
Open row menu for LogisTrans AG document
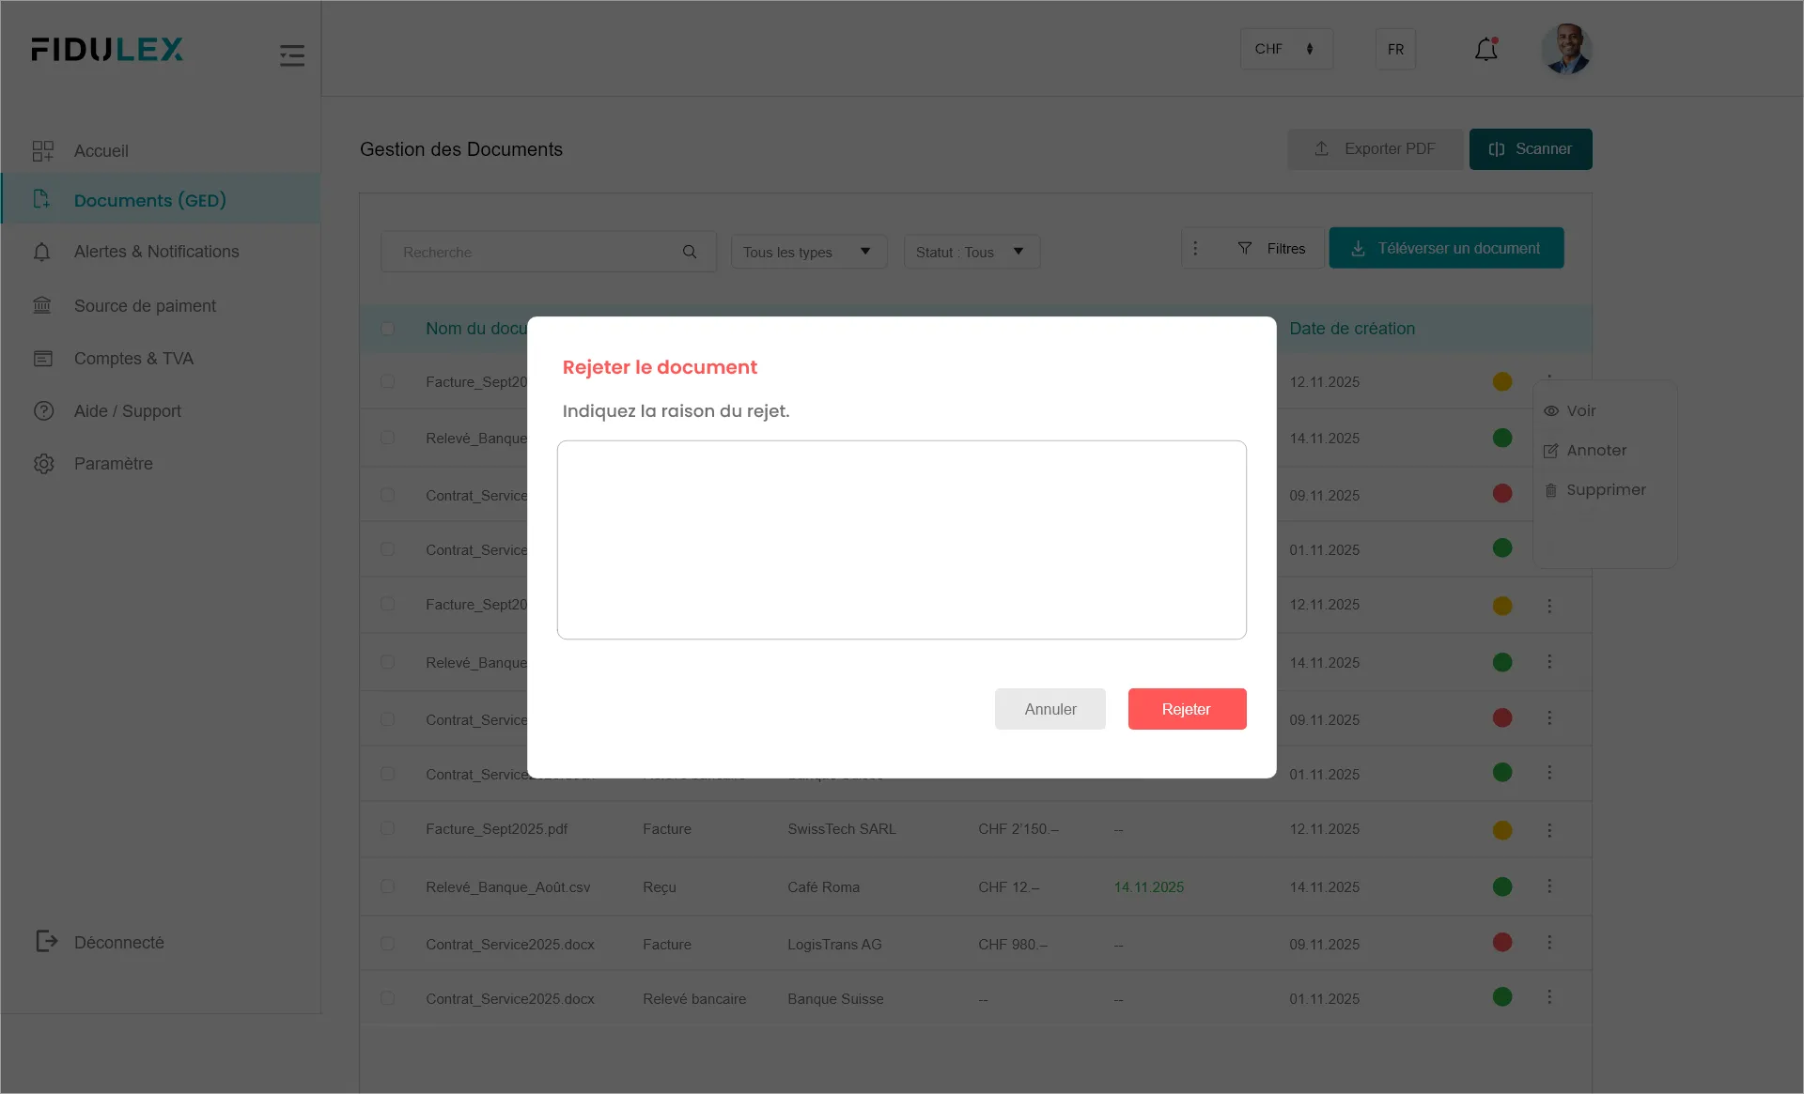1549,943
